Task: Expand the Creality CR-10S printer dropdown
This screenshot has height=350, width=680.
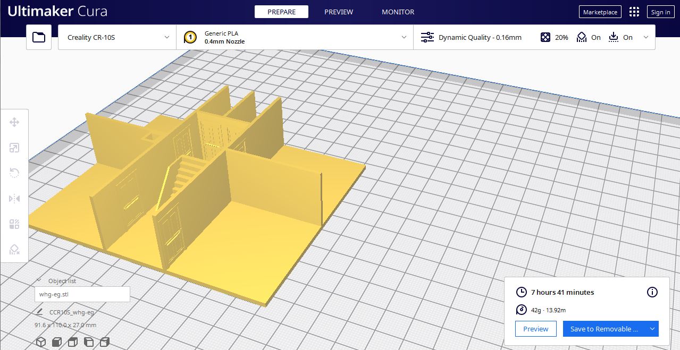Action: click(117, 37)
